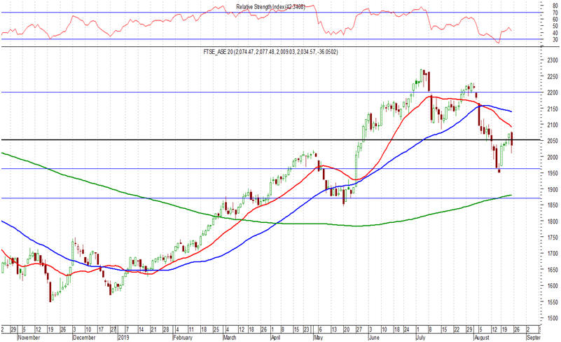Click date label 22 in July
The image size is (561, 342).
tap(457, 330)
